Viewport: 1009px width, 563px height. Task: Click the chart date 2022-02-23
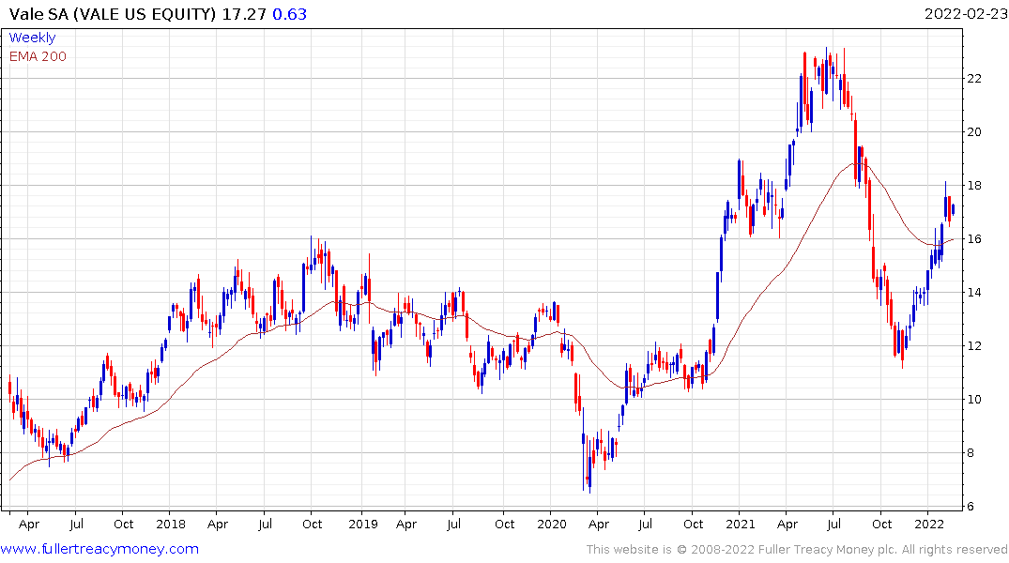click(x=966, y=14)
